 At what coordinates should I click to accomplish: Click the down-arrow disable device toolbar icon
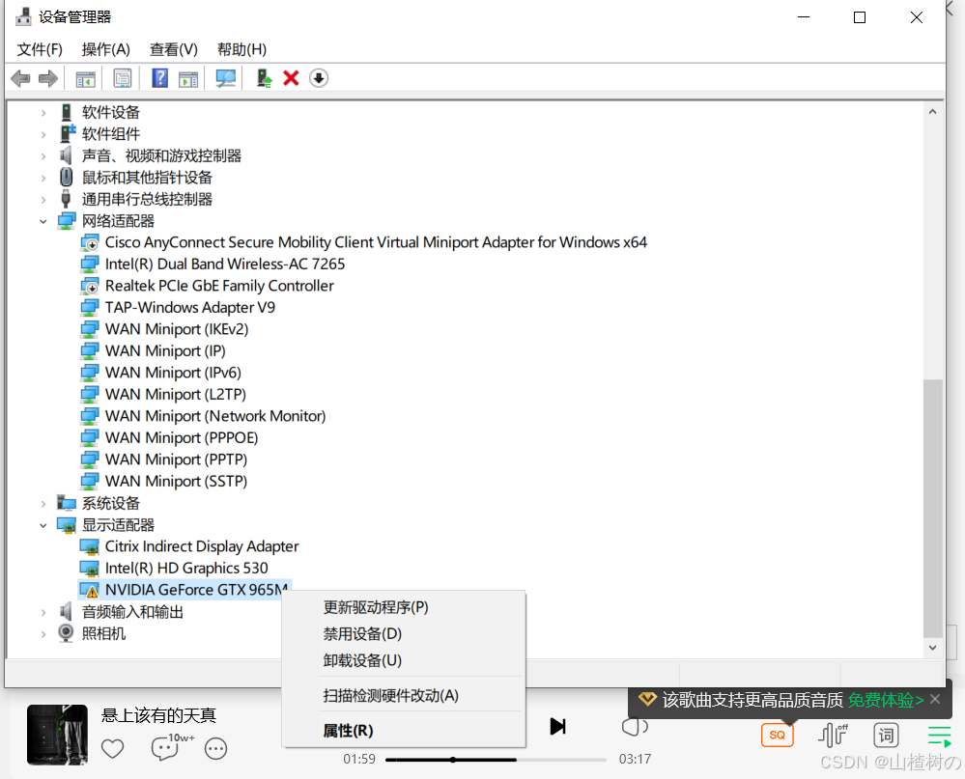click(x=318, y=78)
